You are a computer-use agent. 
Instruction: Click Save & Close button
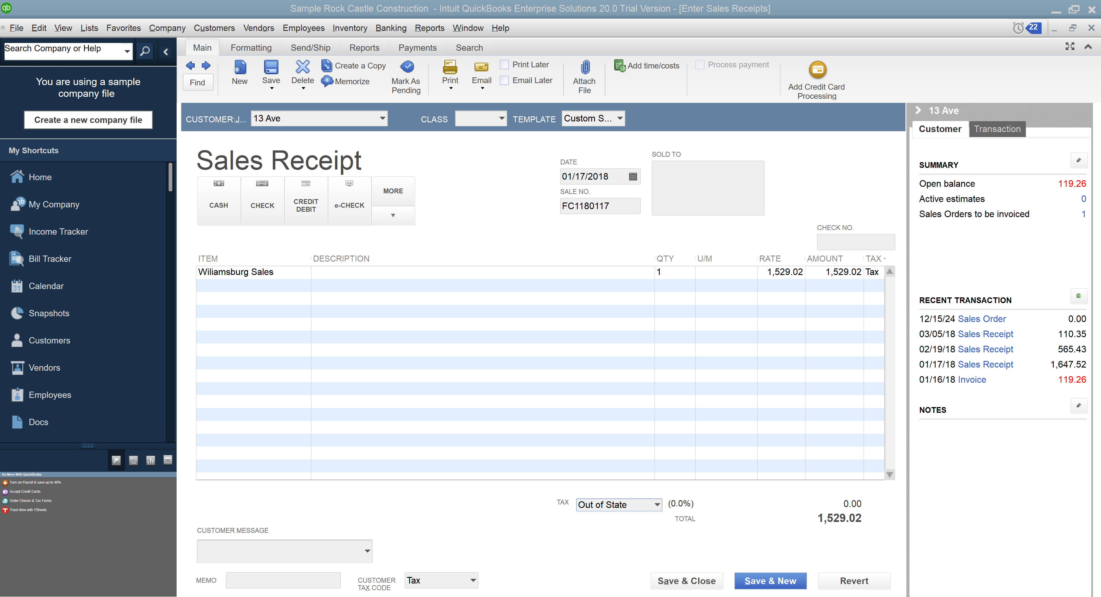click(x=686, y=581)
